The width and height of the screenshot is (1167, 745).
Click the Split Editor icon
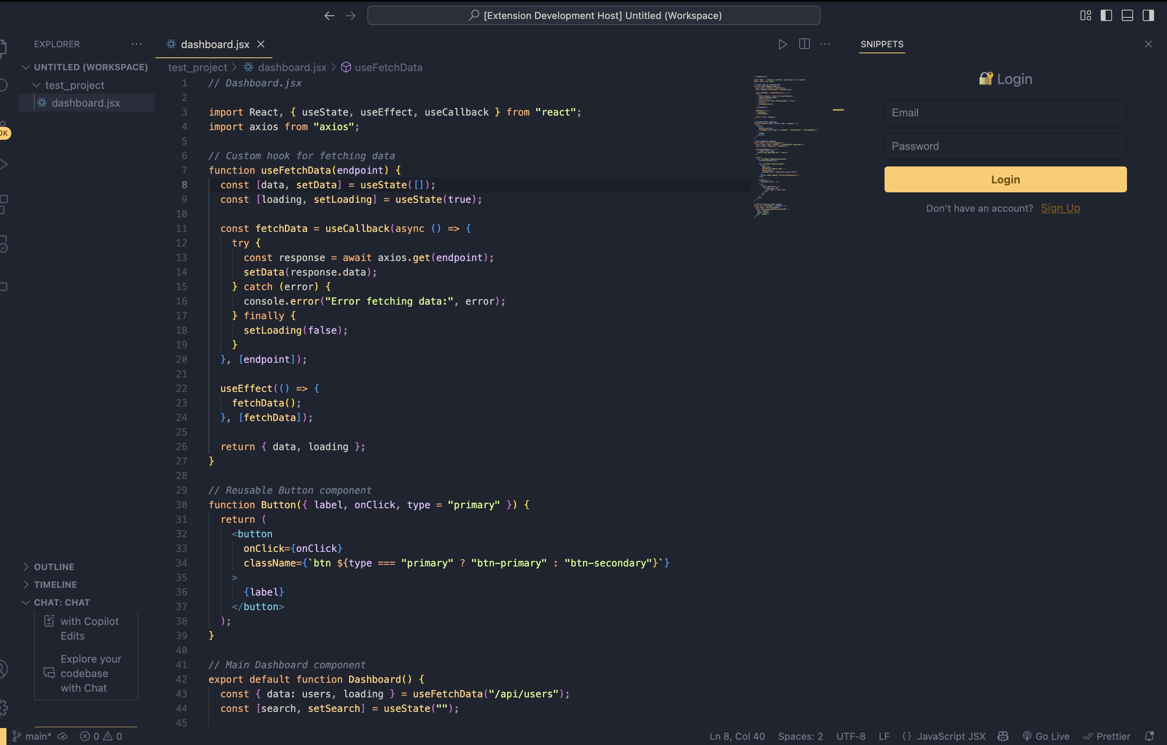tap(804, 44)
